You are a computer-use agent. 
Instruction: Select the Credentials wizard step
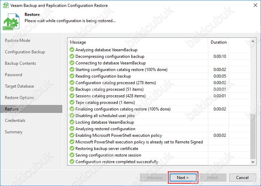point(15,121)
